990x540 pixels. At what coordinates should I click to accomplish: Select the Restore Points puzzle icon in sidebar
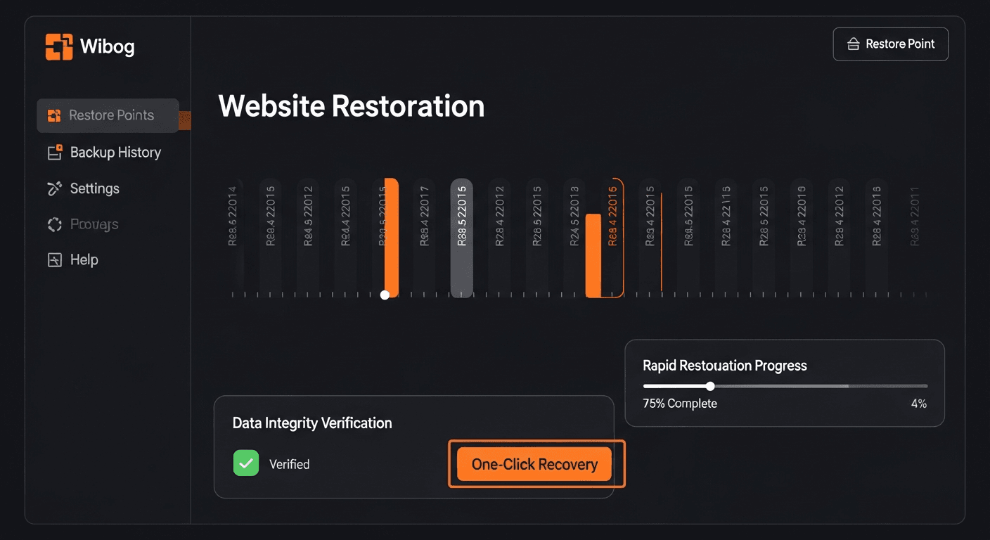[54, 115]
